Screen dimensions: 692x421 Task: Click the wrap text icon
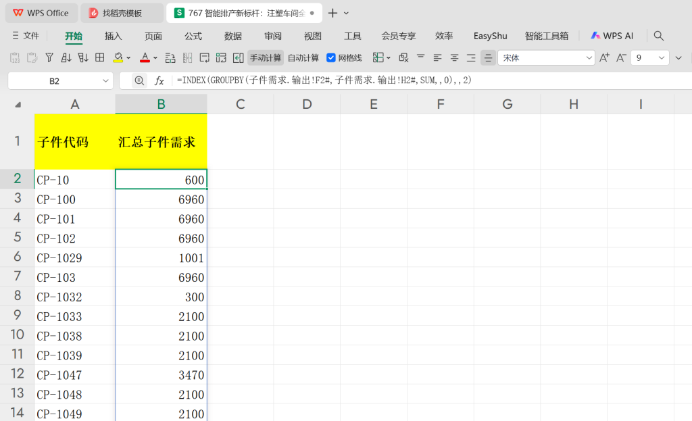204,58
